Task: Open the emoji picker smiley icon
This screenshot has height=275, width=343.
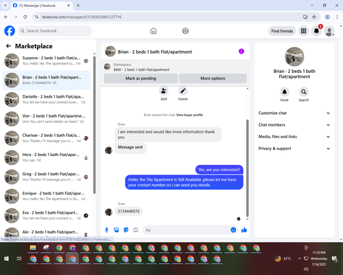Action: pyautogui.click(x=233, y=230)
